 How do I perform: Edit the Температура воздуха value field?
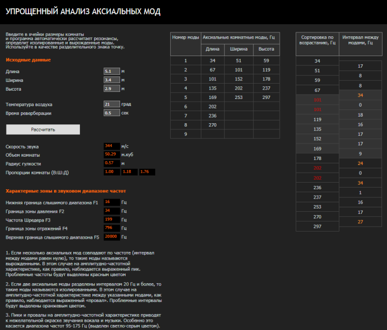pos(111,104)
